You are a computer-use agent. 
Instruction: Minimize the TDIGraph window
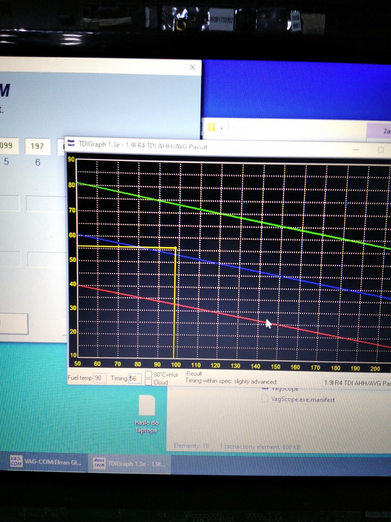click(357, 149)
